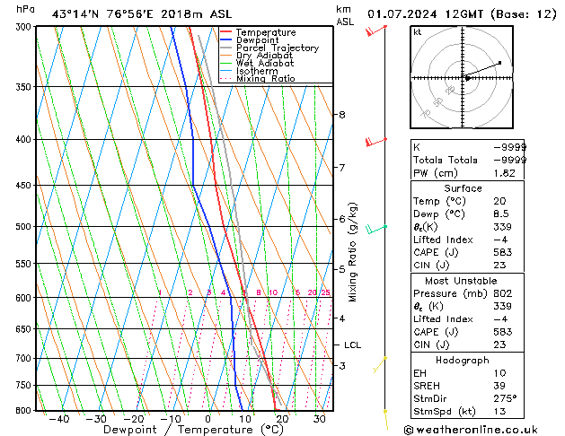The height and width of the screenshot is (436, 565).
Task: Click the 5 km altitude tick label
Action: (x=342, y=269)
